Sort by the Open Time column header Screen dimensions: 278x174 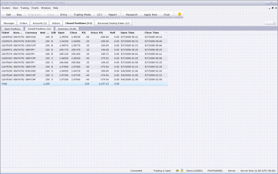click(x=128, y=32)
